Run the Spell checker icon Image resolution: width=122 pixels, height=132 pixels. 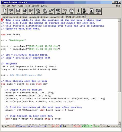tap(58, 11)
